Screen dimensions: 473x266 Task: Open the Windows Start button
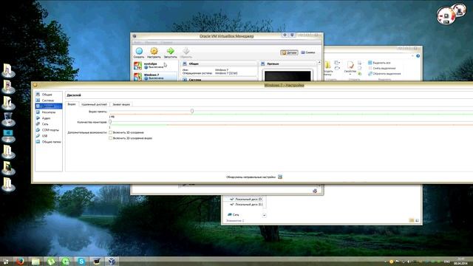[x=5, y=262]
